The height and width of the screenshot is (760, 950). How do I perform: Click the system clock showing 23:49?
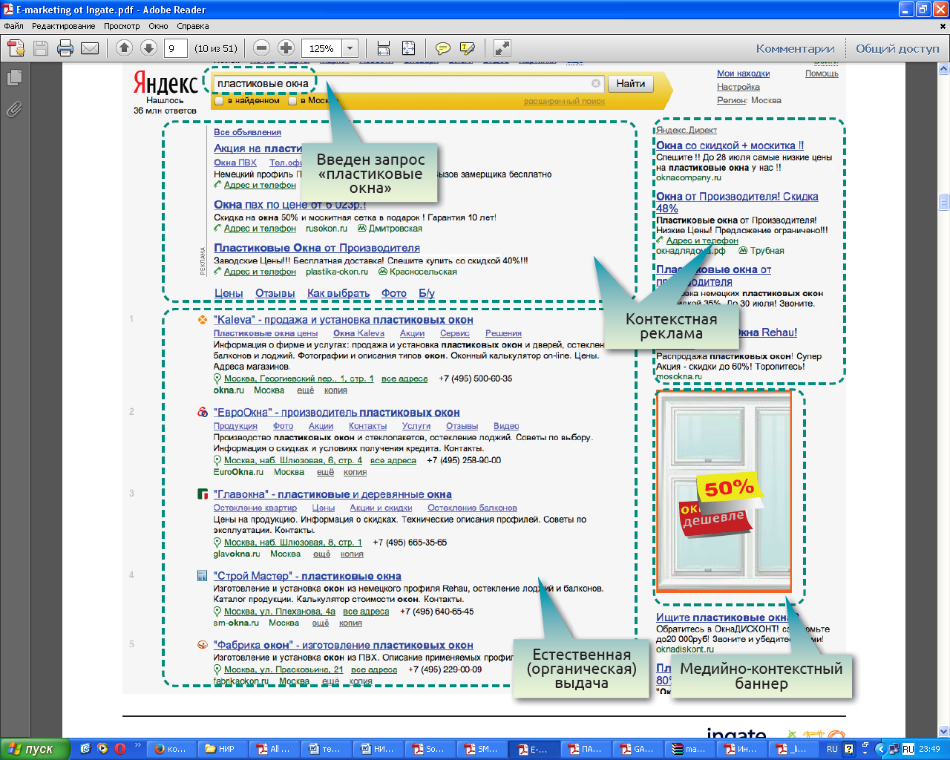tap(929, 749)
